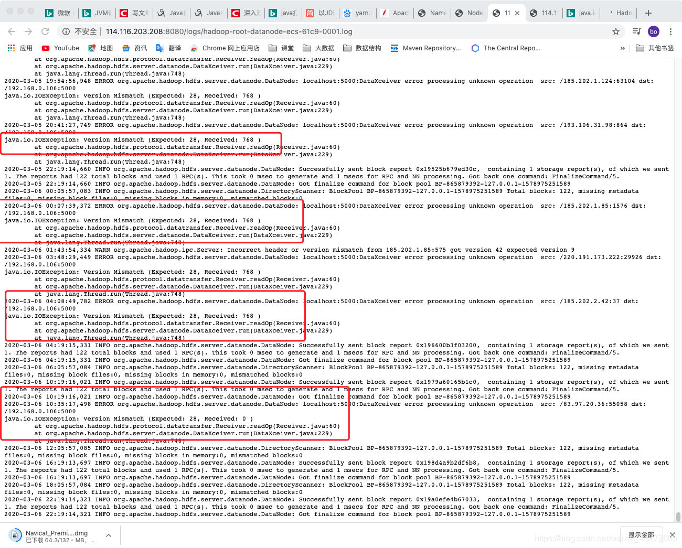Screen dimensions: 682x548
Task: Click the log line 2020-03-06 18:05:57,084 INFO
Action: point(322,488)
